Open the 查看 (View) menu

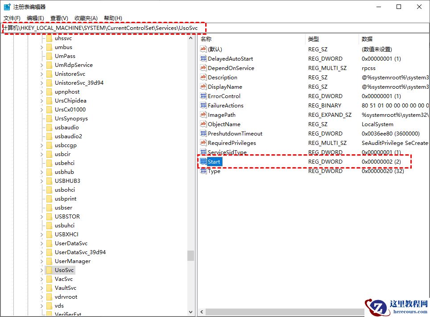pyautogui.click(x=59, y=18)
